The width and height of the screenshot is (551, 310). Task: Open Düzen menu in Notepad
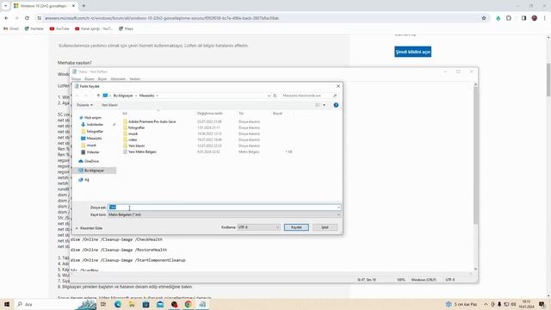[x=90, y=79]
